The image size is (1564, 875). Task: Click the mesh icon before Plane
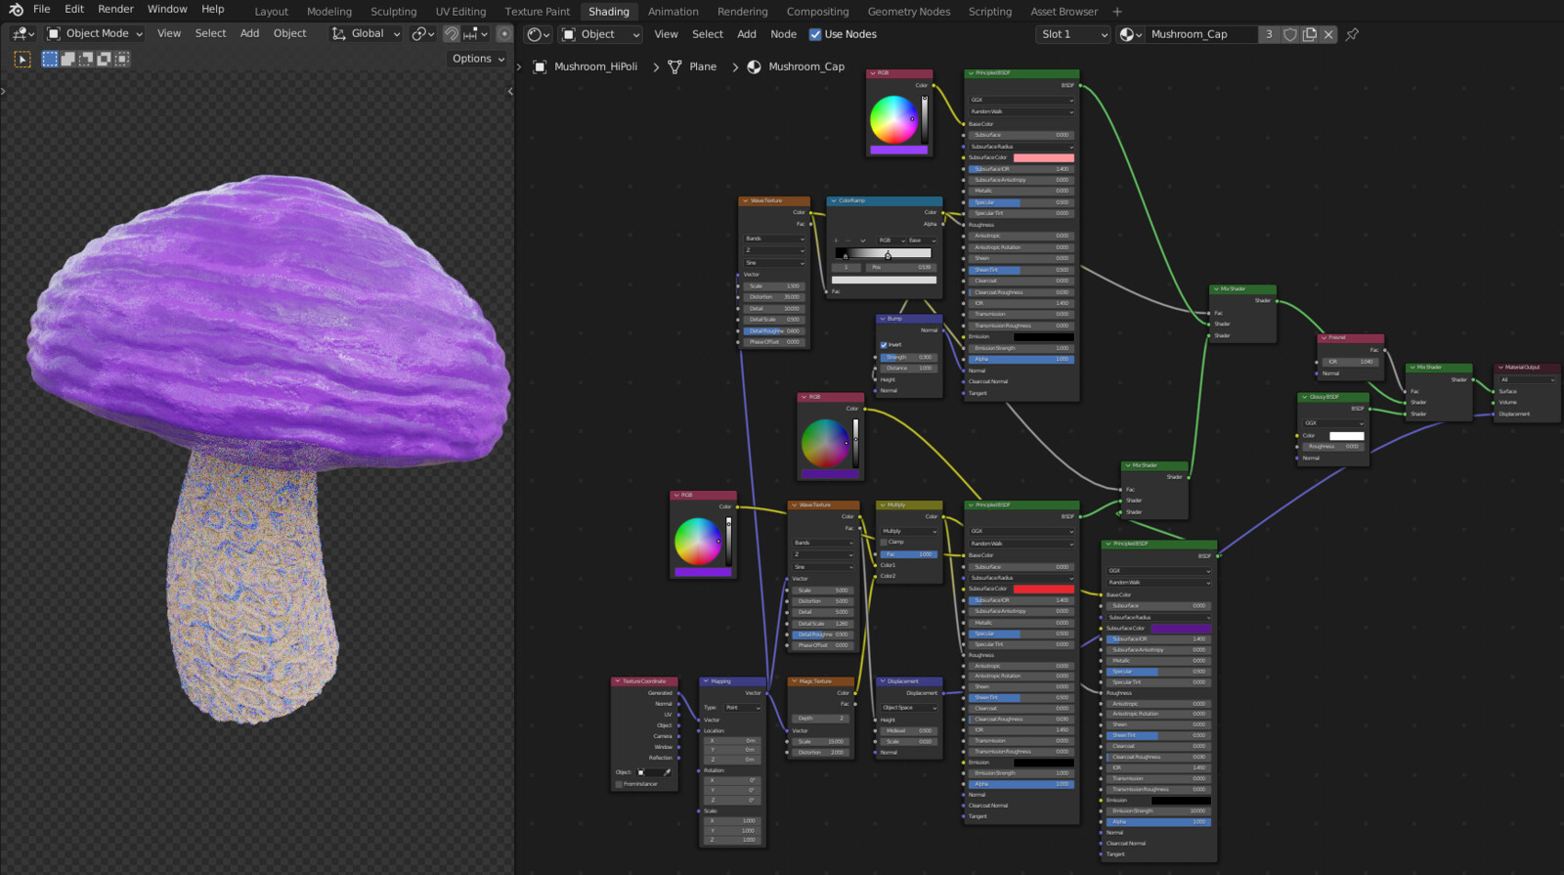[674, 66]
